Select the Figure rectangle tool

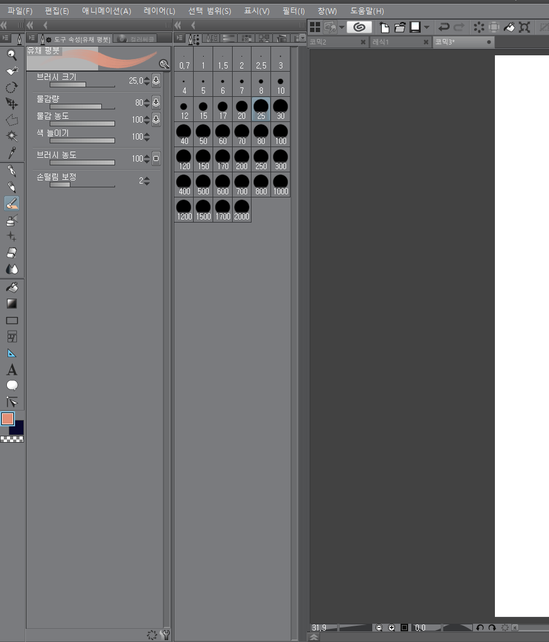(x=11, y=321)
